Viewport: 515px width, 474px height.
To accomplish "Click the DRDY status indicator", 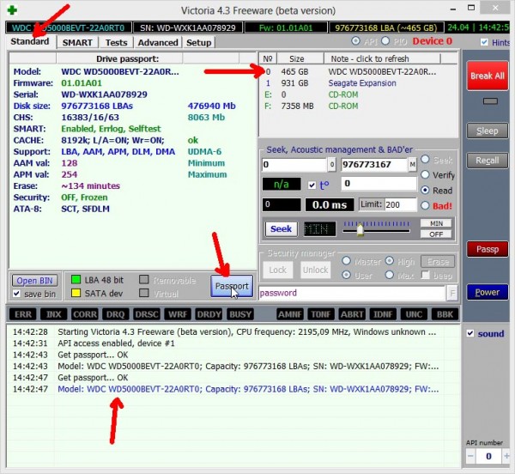I will point(210,315).
